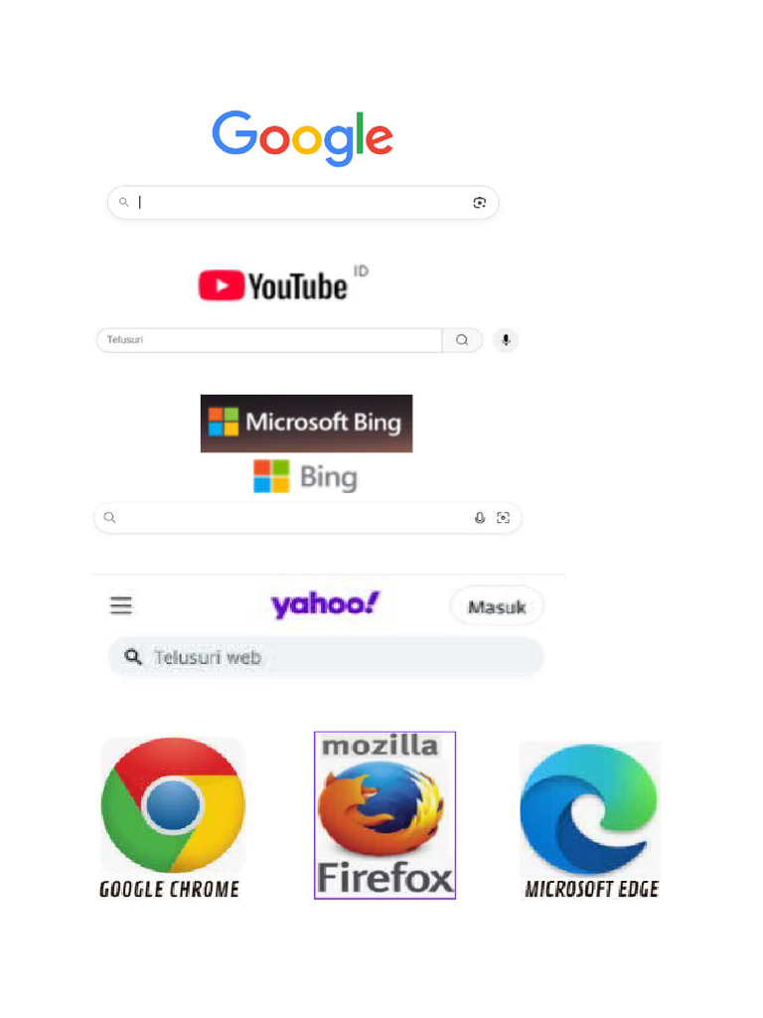The image size is (763, 1018).
Task: Focus the Bing search box
Action: [x=308, y=517]
